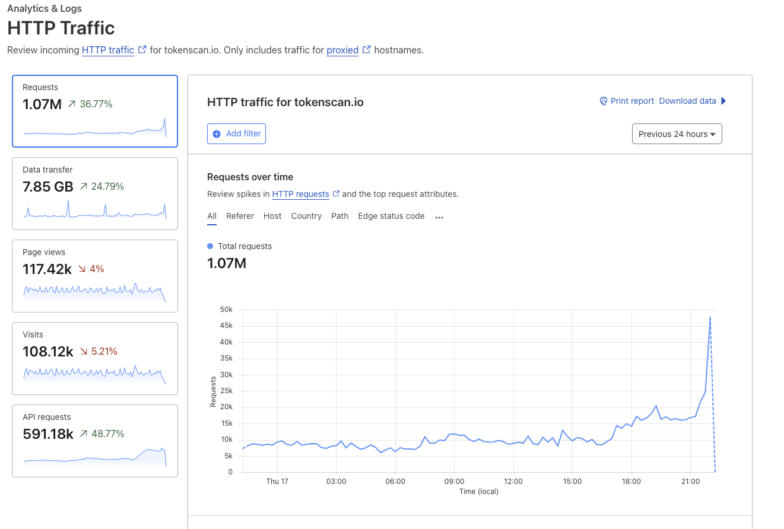
Task: Click the Thu 17 axis label
Action: [x=277, y=482]
